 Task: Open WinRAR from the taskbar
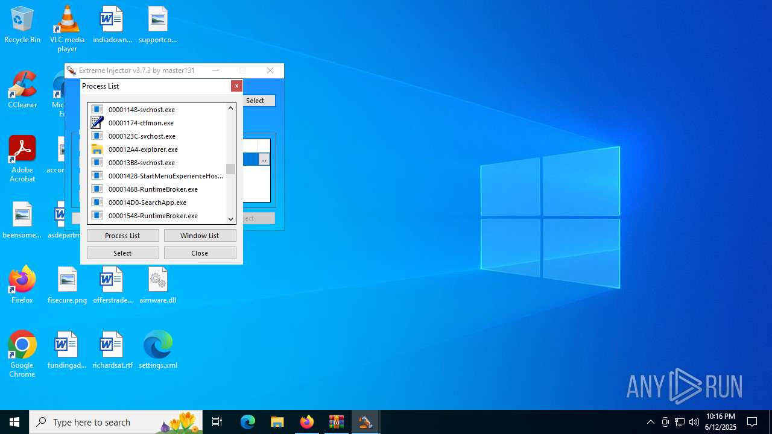click(x=337, y=422)
